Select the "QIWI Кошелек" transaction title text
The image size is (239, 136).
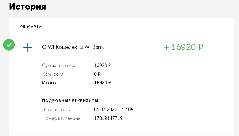(60, 47)
